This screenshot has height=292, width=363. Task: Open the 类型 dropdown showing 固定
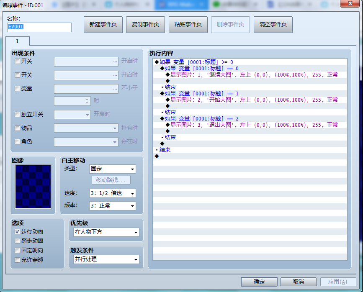pos(113,169)
